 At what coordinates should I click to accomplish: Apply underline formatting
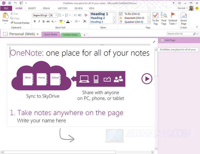coord(43,22)
